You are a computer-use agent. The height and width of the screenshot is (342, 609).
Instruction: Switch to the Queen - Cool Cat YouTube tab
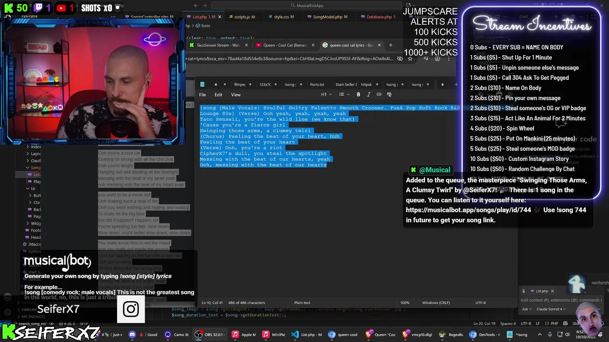coord(285,45)
